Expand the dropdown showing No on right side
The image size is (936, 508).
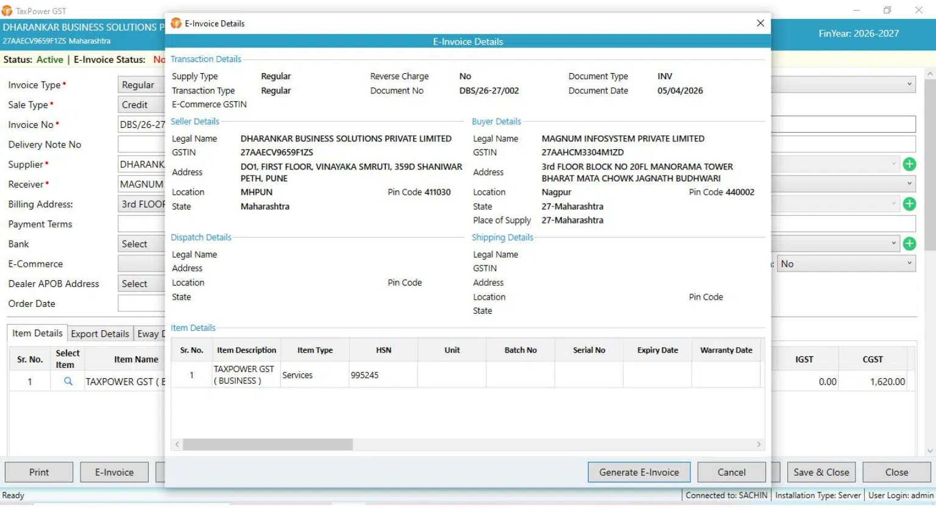click(846, 264)
